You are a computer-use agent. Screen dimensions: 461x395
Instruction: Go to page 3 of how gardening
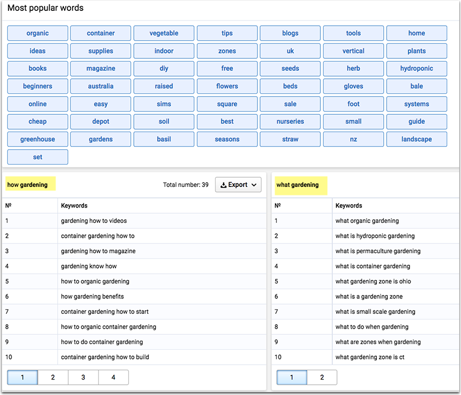tap(83, 377)
